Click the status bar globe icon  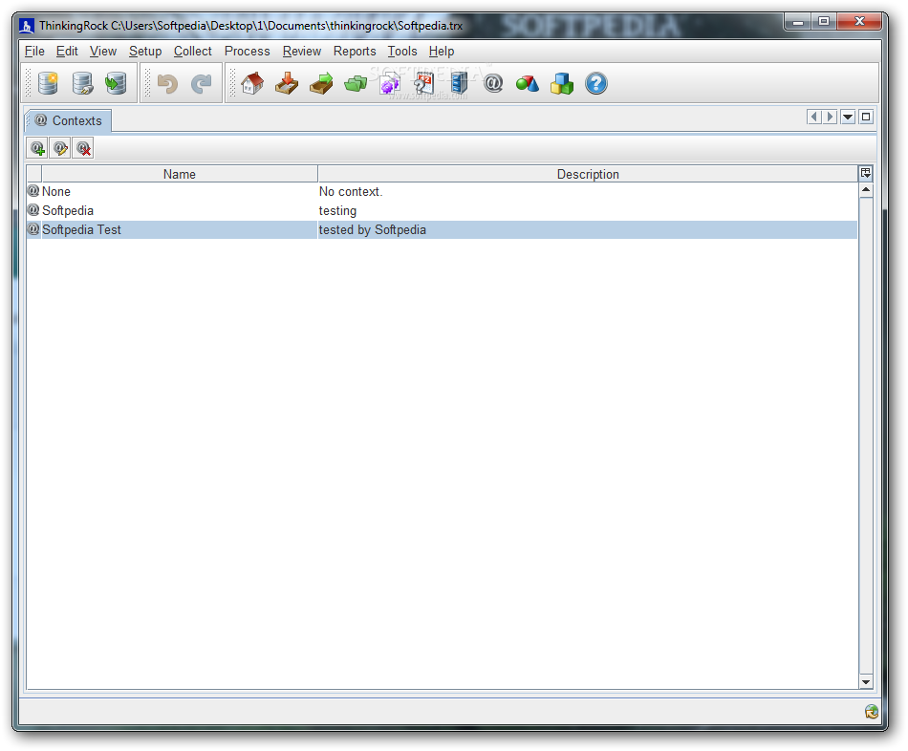871,712
